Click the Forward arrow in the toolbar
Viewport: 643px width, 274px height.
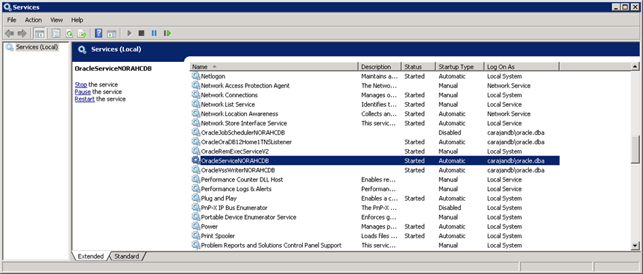[x=22, y=33]
